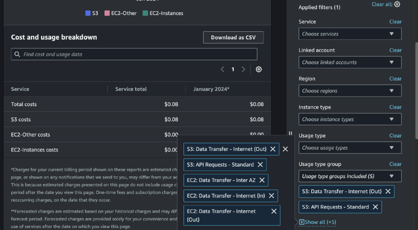Sort by Service total column header
418x230 pixels.
[x=131, y=89]
